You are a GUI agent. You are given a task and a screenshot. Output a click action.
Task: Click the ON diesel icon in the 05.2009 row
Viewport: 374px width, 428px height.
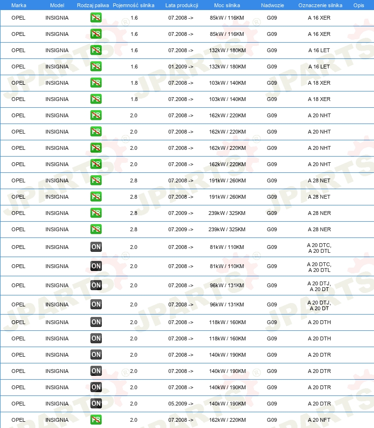click(96, 404)
